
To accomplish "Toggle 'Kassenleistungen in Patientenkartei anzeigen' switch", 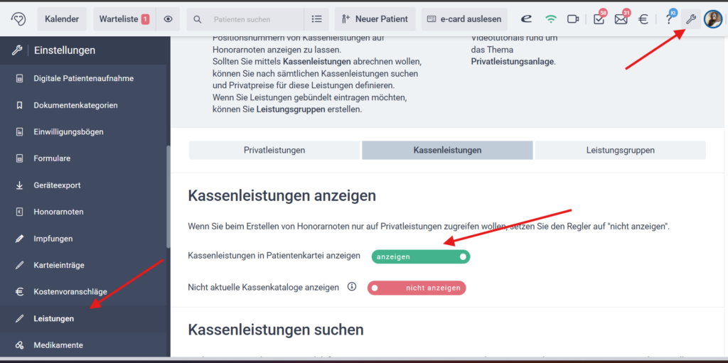I will click(421, 256).
